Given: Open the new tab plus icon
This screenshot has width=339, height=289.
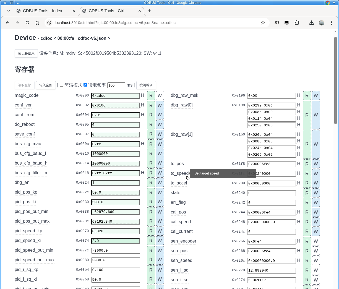Looking at the screenshot, I should pyautogui.click(x=150, y=11).
